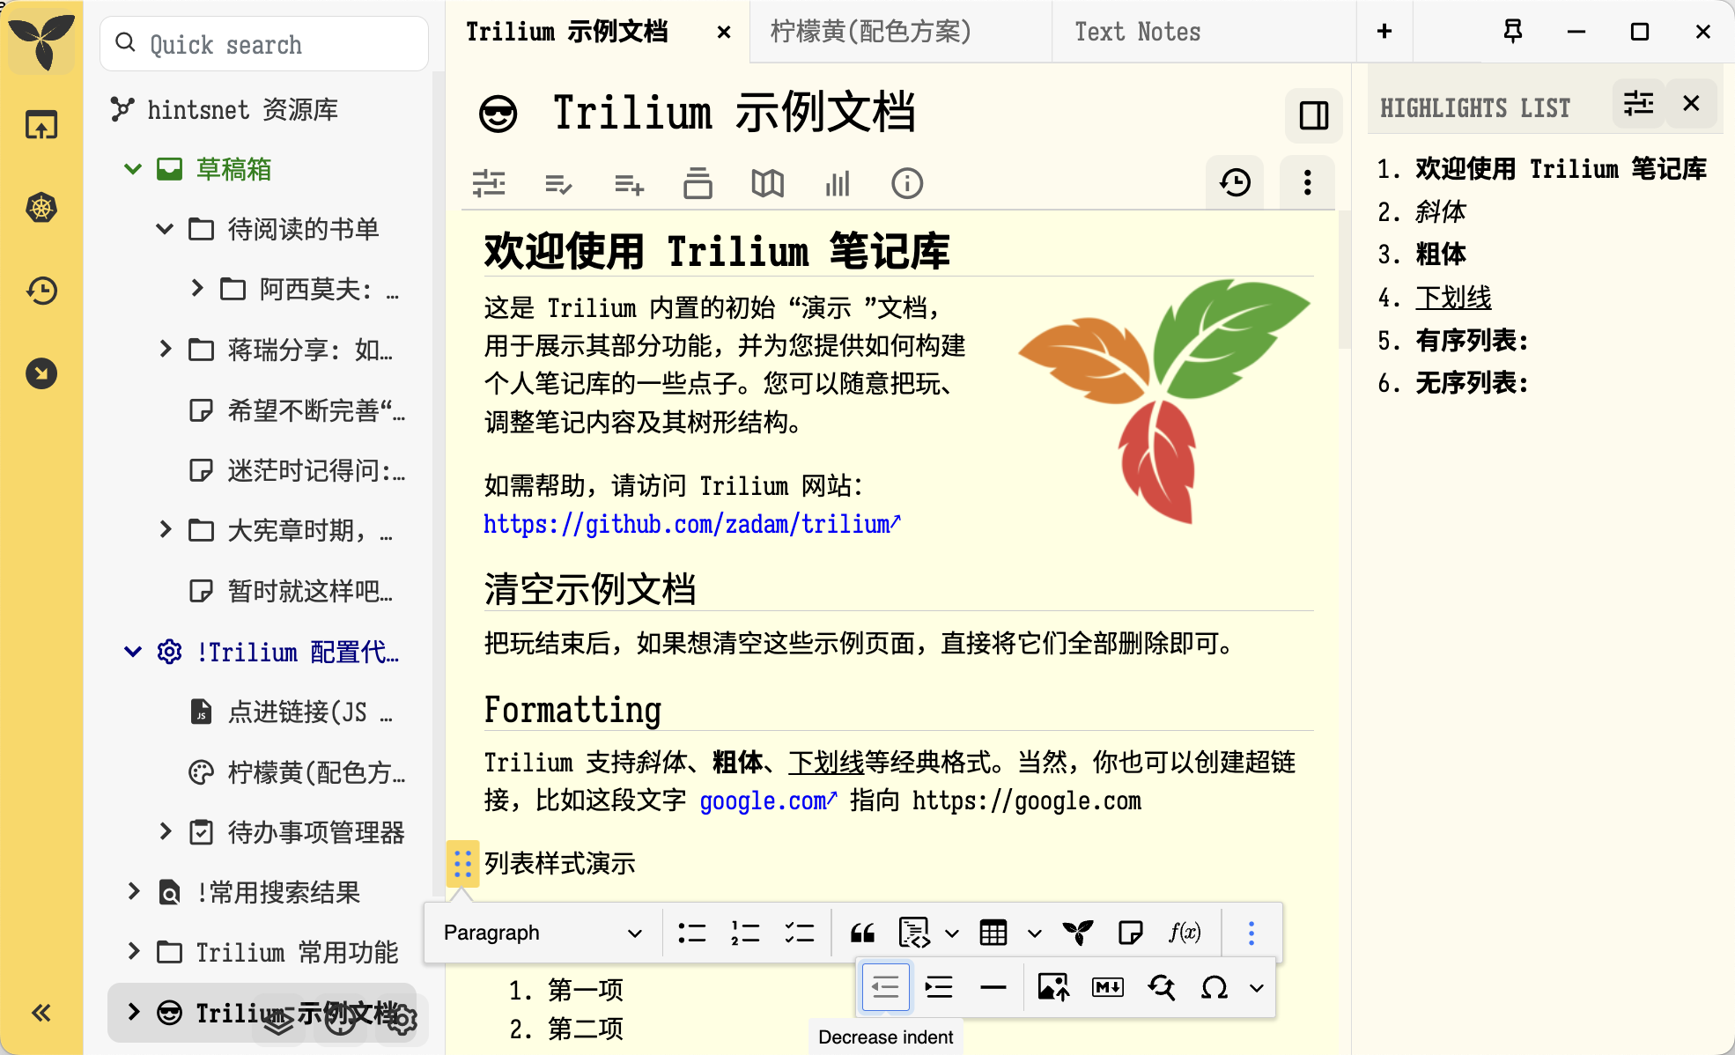Expand the 待办事项管理器 tree item
This screenshot has width=1735, height=1055.
pyautogui.click(x=166, y=831)
